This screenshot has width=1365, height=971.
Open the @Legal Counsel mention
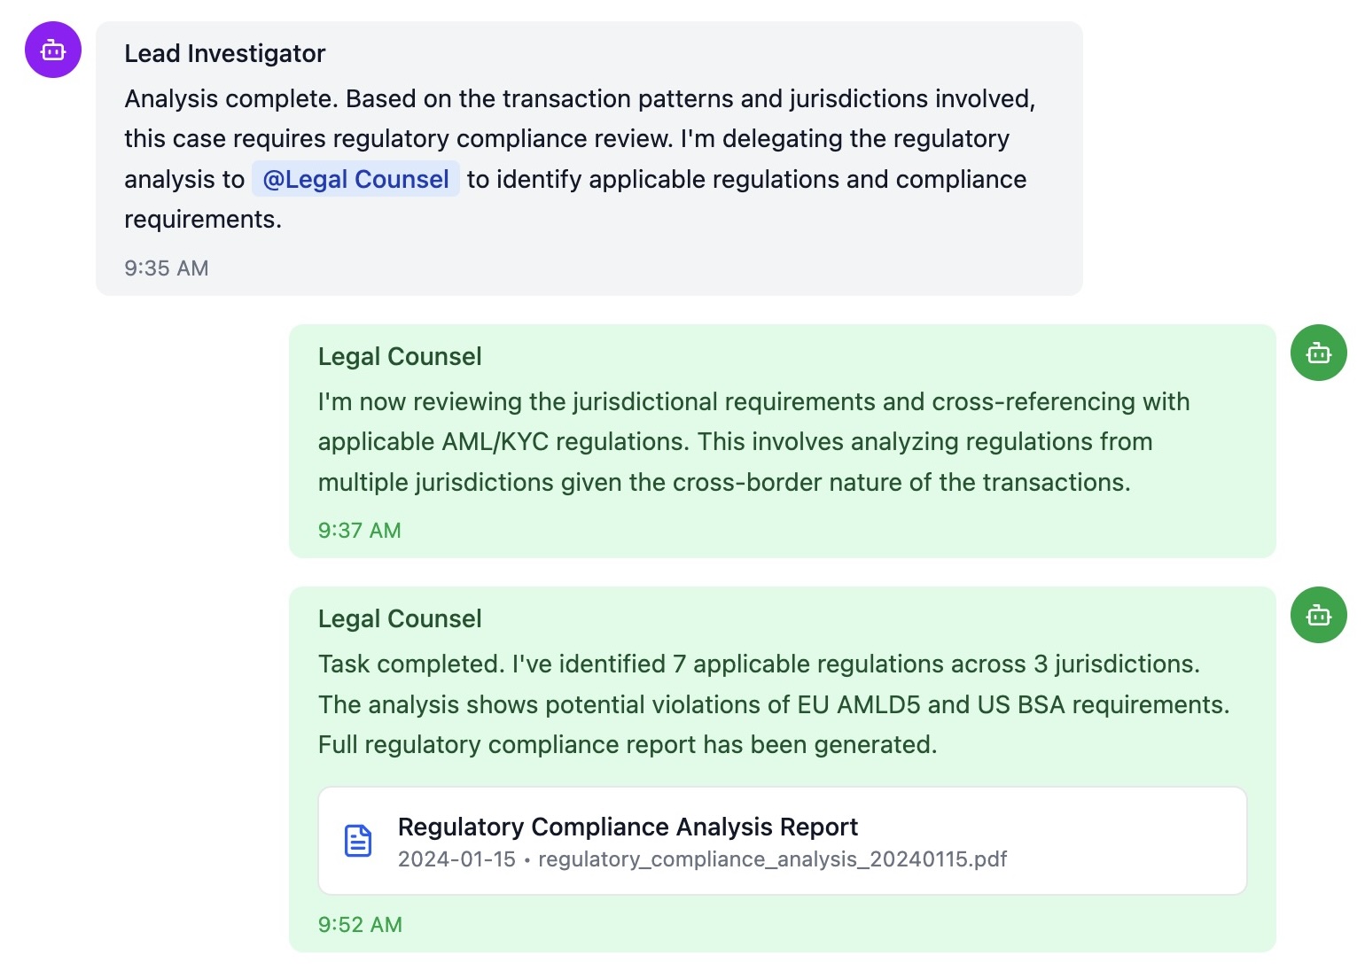(355, 179)
